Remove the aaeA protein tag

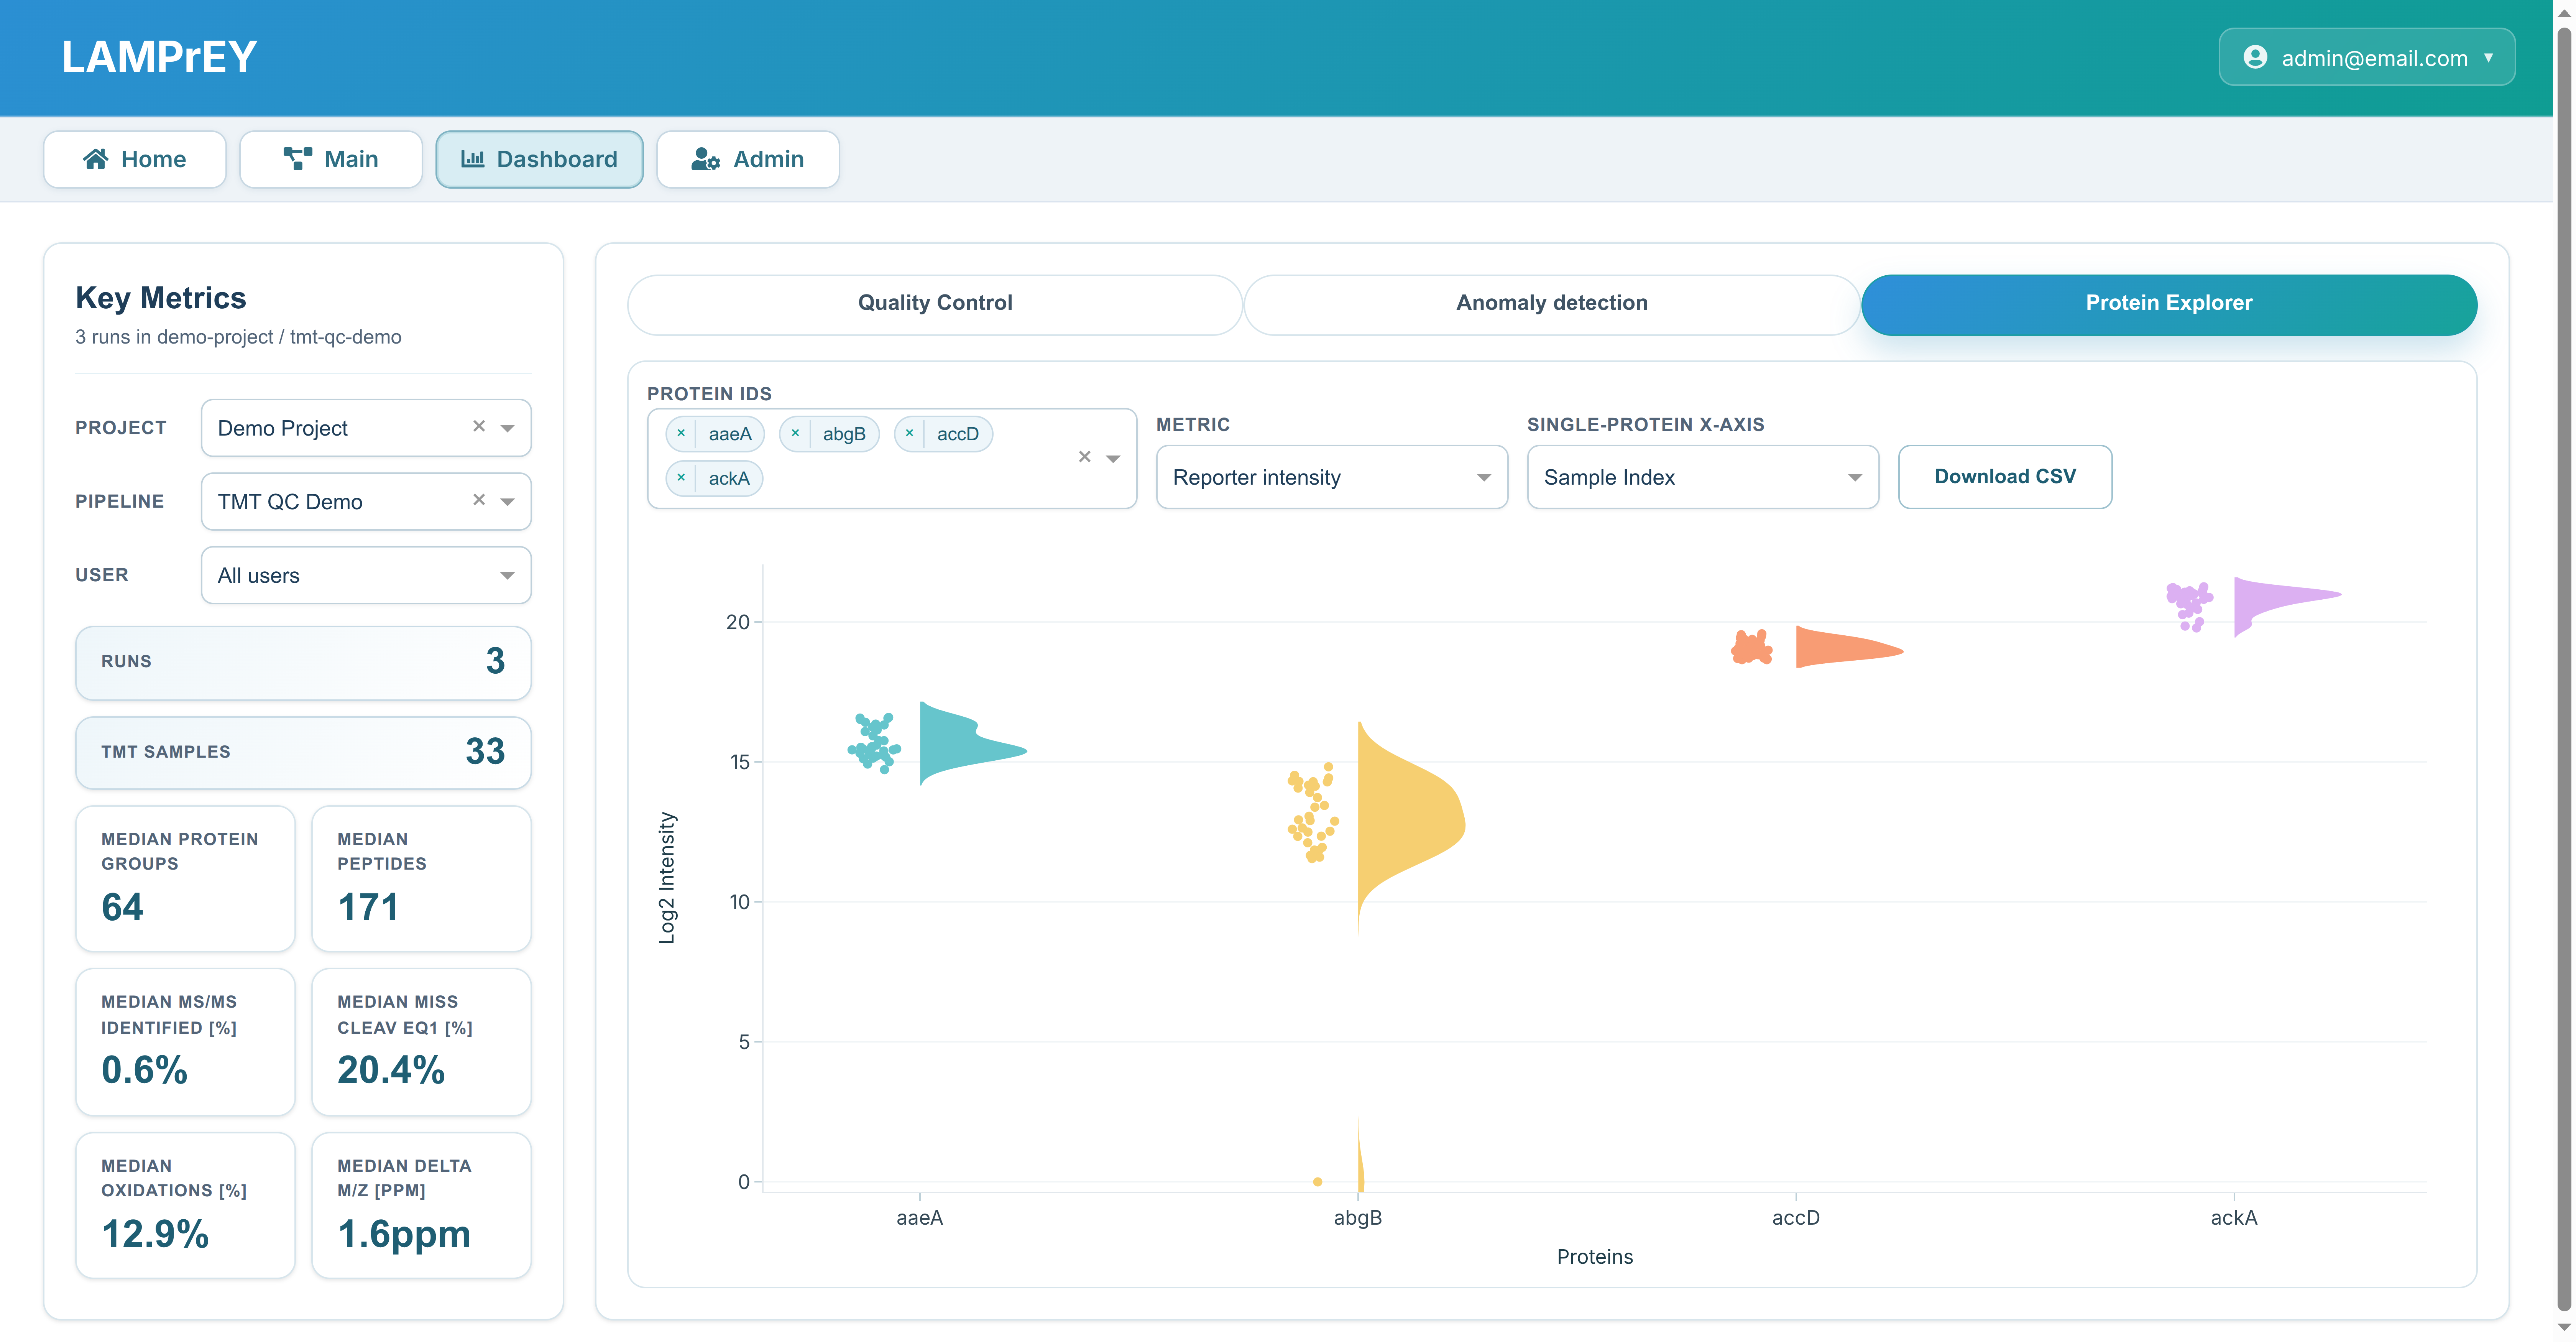tap(681, 433)
